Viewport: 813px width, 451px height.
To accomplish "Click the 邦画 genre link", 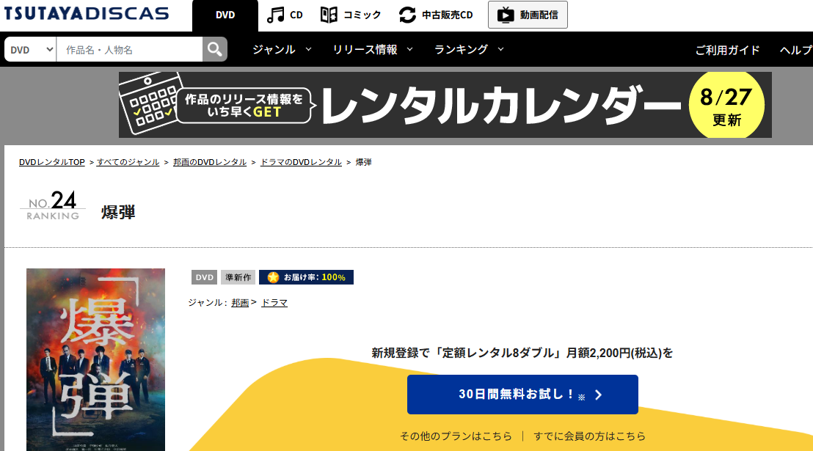I will (x=240, y=303).
